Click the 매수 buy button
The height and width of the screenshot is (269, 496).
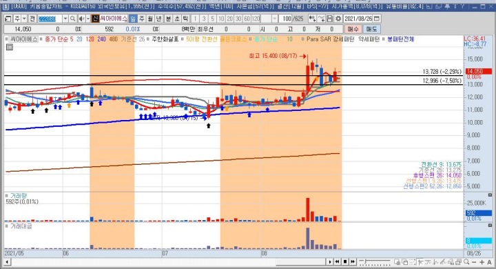[x=353, y=29]
